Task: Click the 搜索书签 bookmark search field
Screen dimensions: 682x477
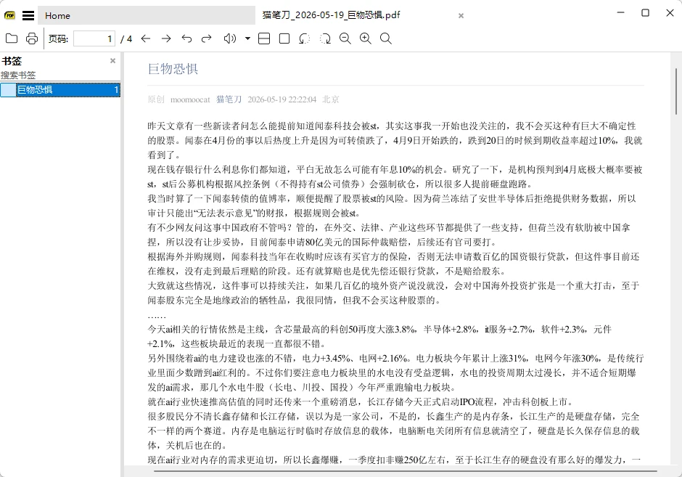Action: [x=60, y=76]
